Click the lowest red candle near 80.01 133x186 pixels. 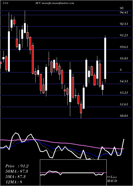click(81, 108)
